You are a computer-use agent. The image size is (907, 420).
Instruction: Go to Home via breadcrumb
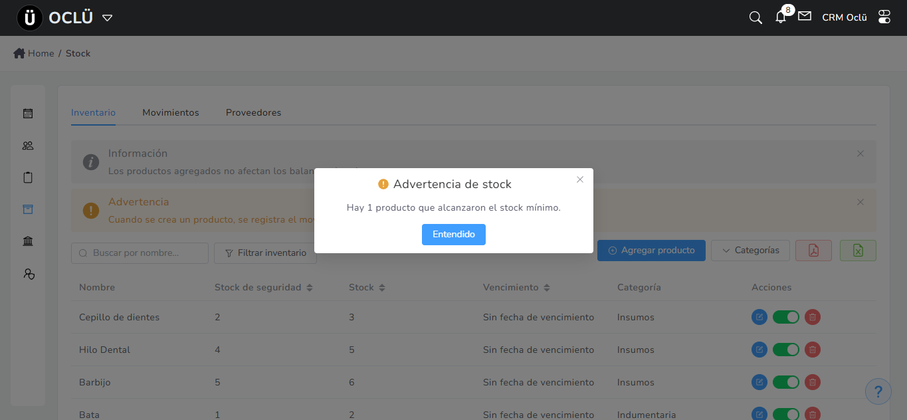tap(41, 53)
